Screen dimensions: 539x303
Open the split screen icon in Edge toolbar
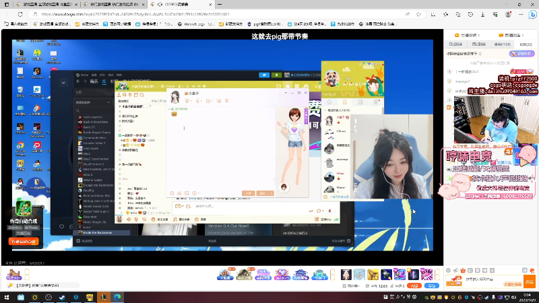(433, 14)
